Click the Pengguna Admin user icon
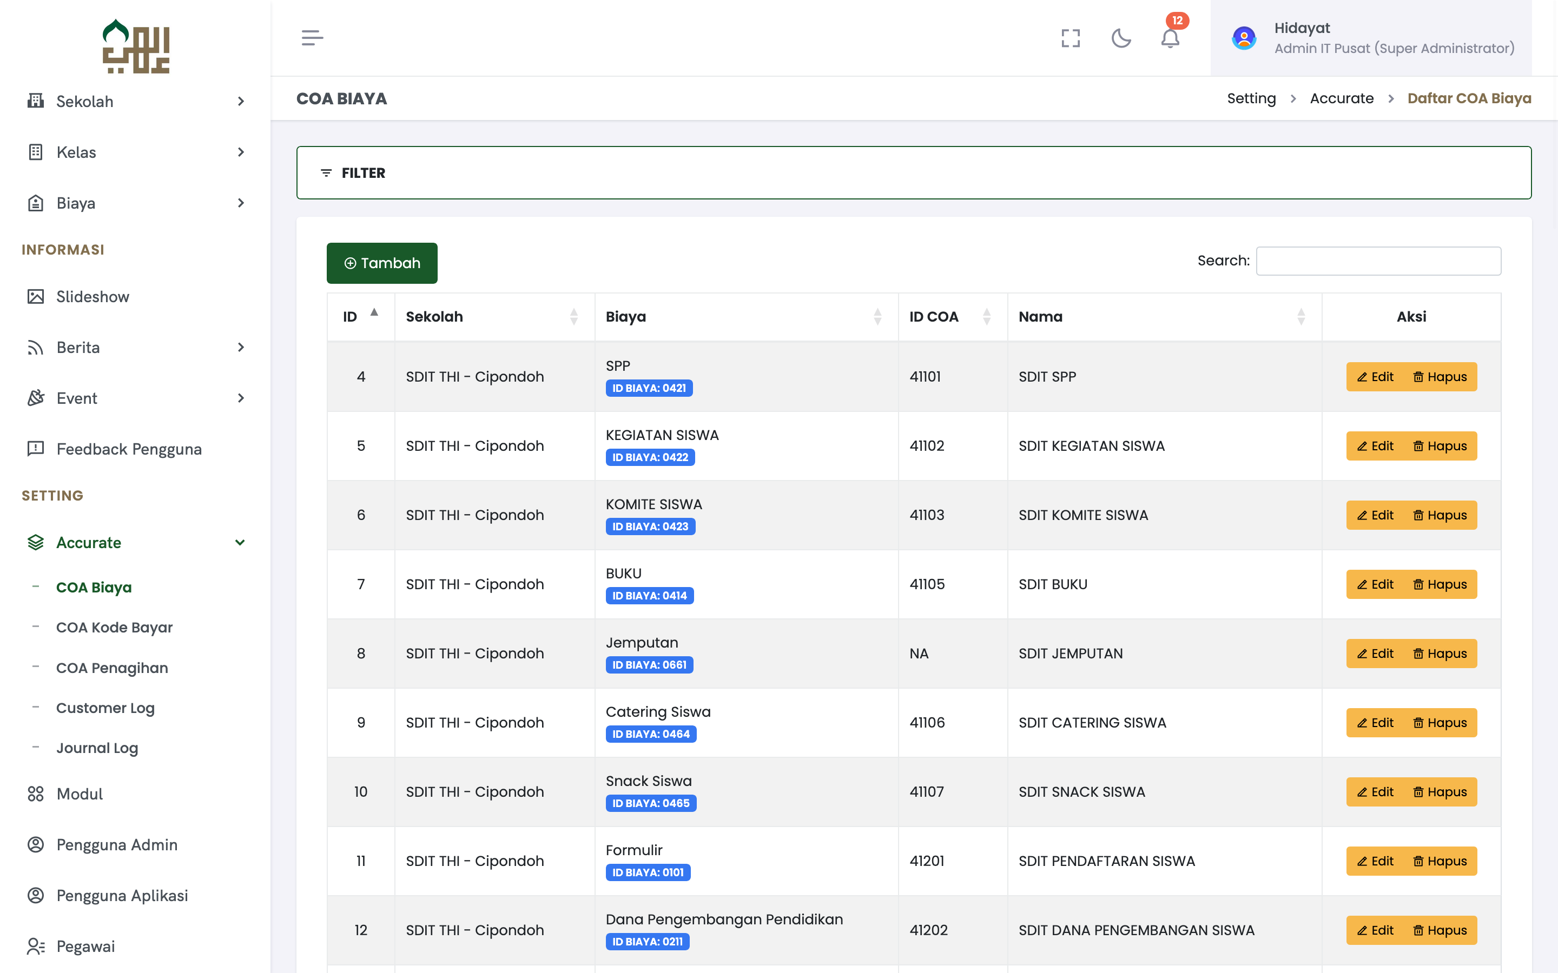This screenshot has height=973, width=1558. click(x=35, y=844)
